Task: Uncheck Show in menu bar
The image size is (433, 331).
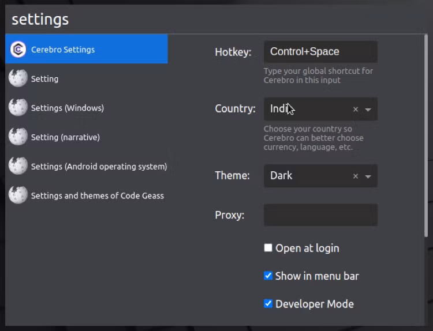Action: (268, 276)
